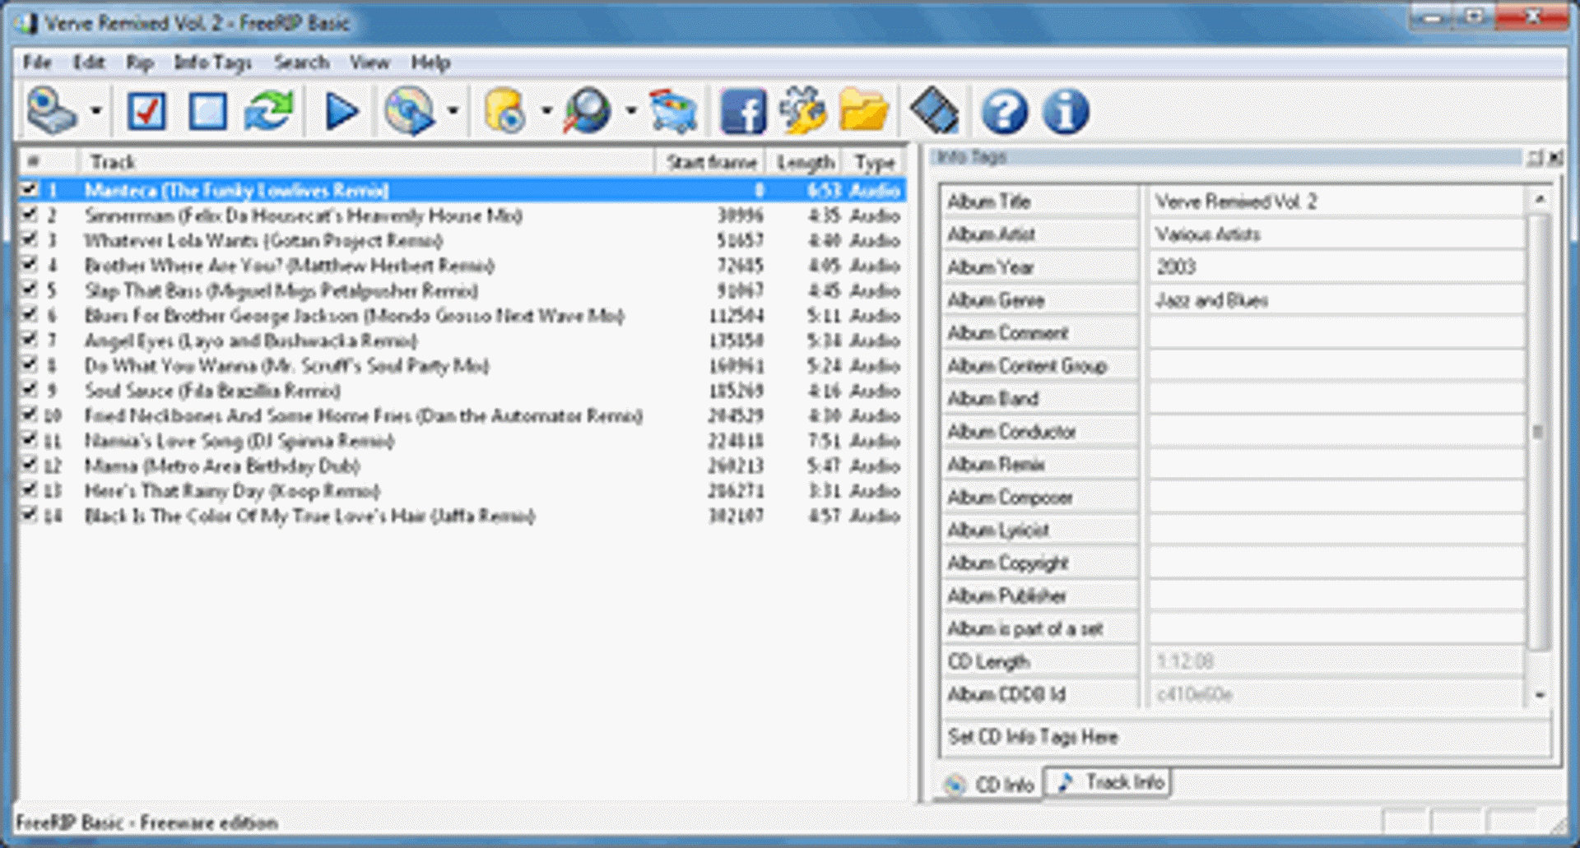Uncheck track 7 Angel Eyes checkbox

click(30, 340)
